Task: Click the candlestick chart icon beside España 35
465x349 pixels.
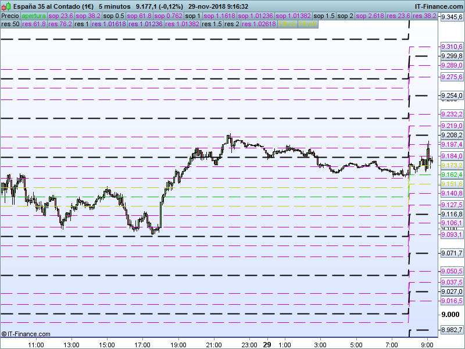Action: coord(6,6)
